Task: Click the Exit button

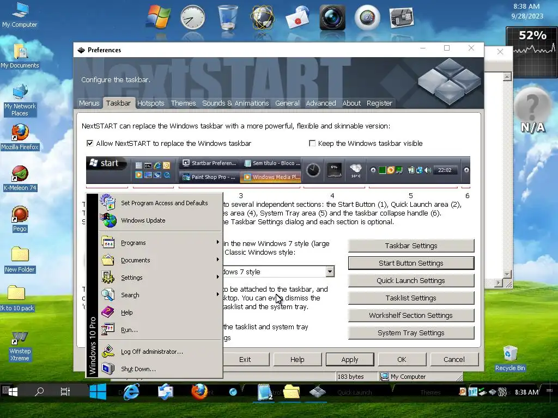Action: 245,359
